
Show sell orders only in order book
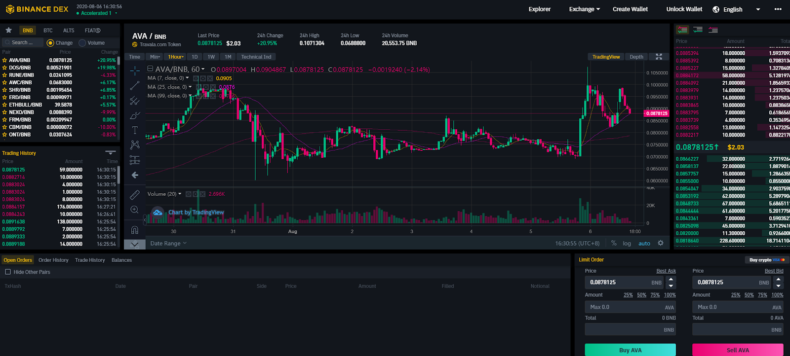713,30
